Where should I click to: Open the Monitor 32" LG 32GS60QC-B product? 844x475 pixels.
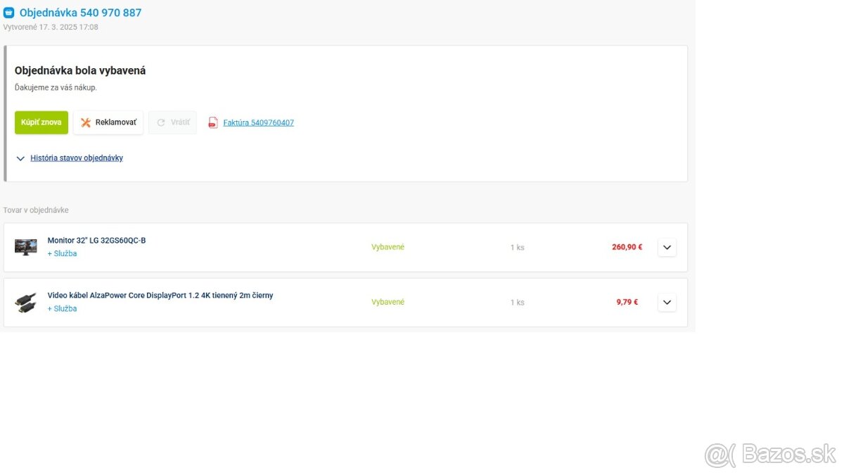[x=96, y=241]
